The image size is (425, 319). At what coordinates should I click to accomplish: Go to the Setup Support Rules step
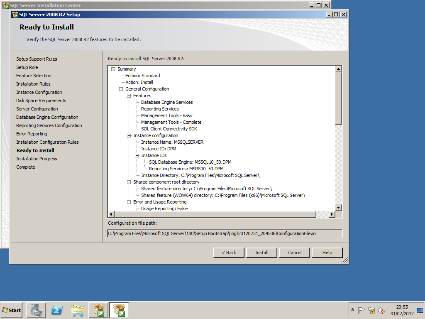37,59
